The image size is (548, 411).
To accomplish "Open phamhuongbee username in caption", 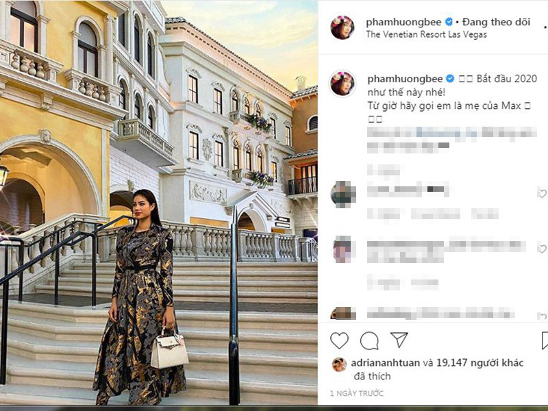I will [x=405, y=79].
